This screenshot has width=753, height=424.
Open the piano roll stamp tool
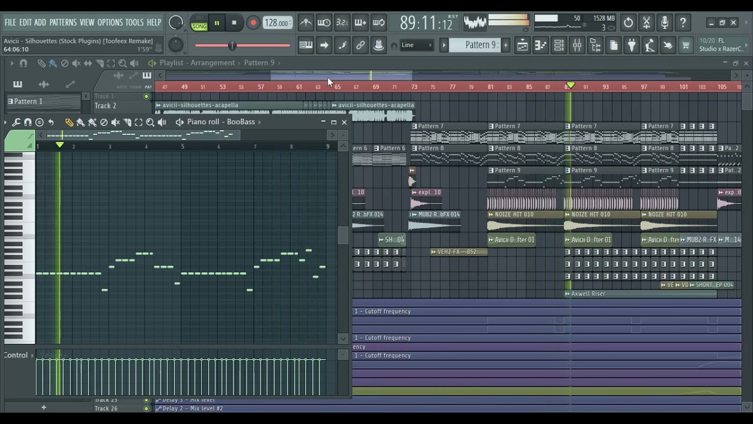[39, 122]
